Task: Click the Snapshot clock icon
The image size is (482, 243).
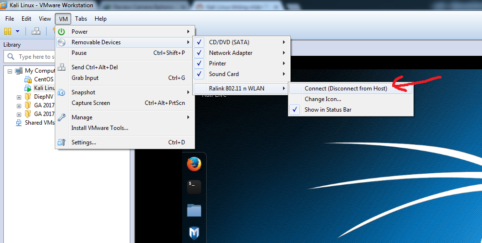Action: point(62,92)
